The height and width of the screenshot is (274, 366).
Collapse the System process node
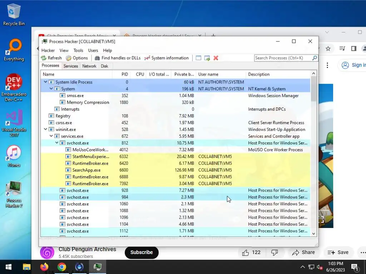click(x=51, y=89)
